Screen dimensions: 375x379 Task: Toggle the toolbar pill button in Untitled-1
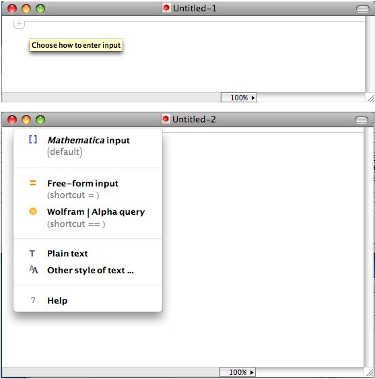click(x=363, y=9)
